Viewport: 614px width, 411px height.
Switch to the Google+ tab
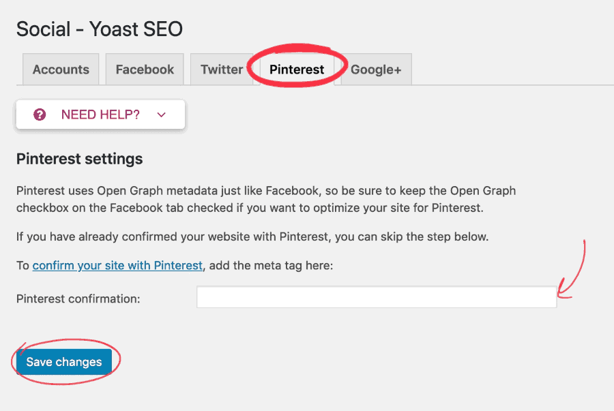point(376,70)
